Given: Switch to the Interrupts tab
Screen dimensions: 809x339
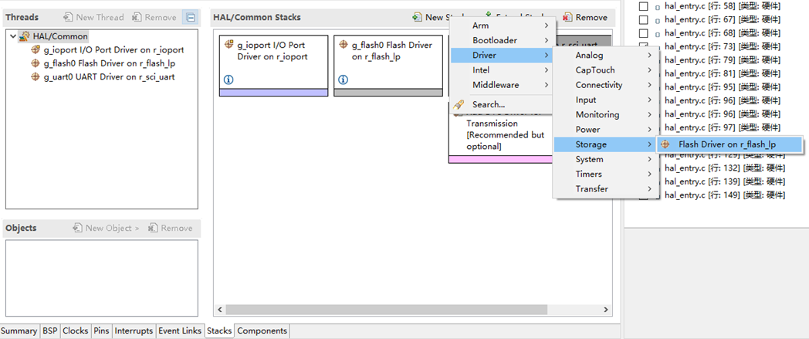Looking at the screenshot, I should pos(134,331).
